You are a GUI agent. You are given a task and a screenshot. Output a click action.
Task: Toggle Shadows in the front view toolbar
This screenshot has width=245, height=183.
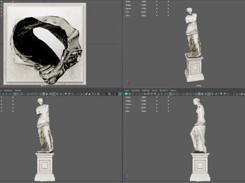(x=61, y=94)
